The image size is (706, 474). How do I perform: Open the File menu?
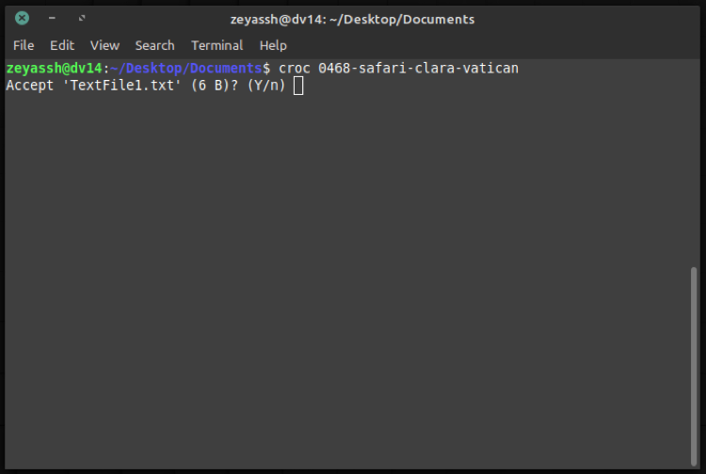(24, 45)
